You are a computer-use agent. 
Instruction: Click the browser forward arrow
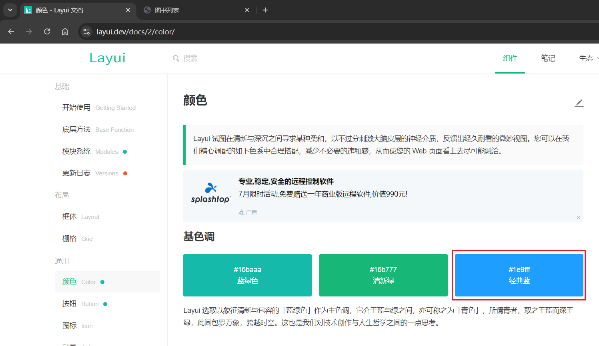29,32
